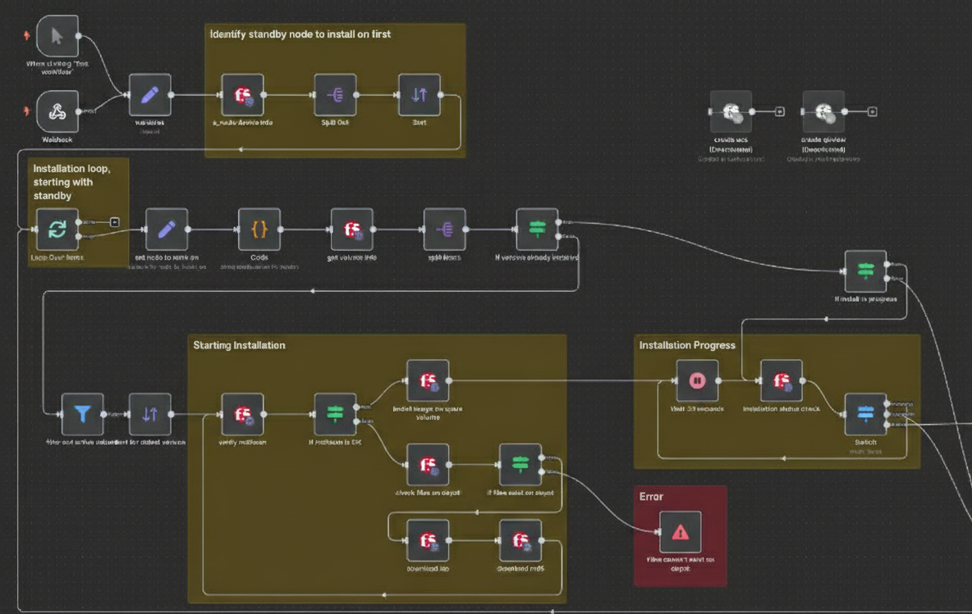Screen dimensions: 972x614
Task: Select the blue Switch node
Action: [x=865, y=414]
